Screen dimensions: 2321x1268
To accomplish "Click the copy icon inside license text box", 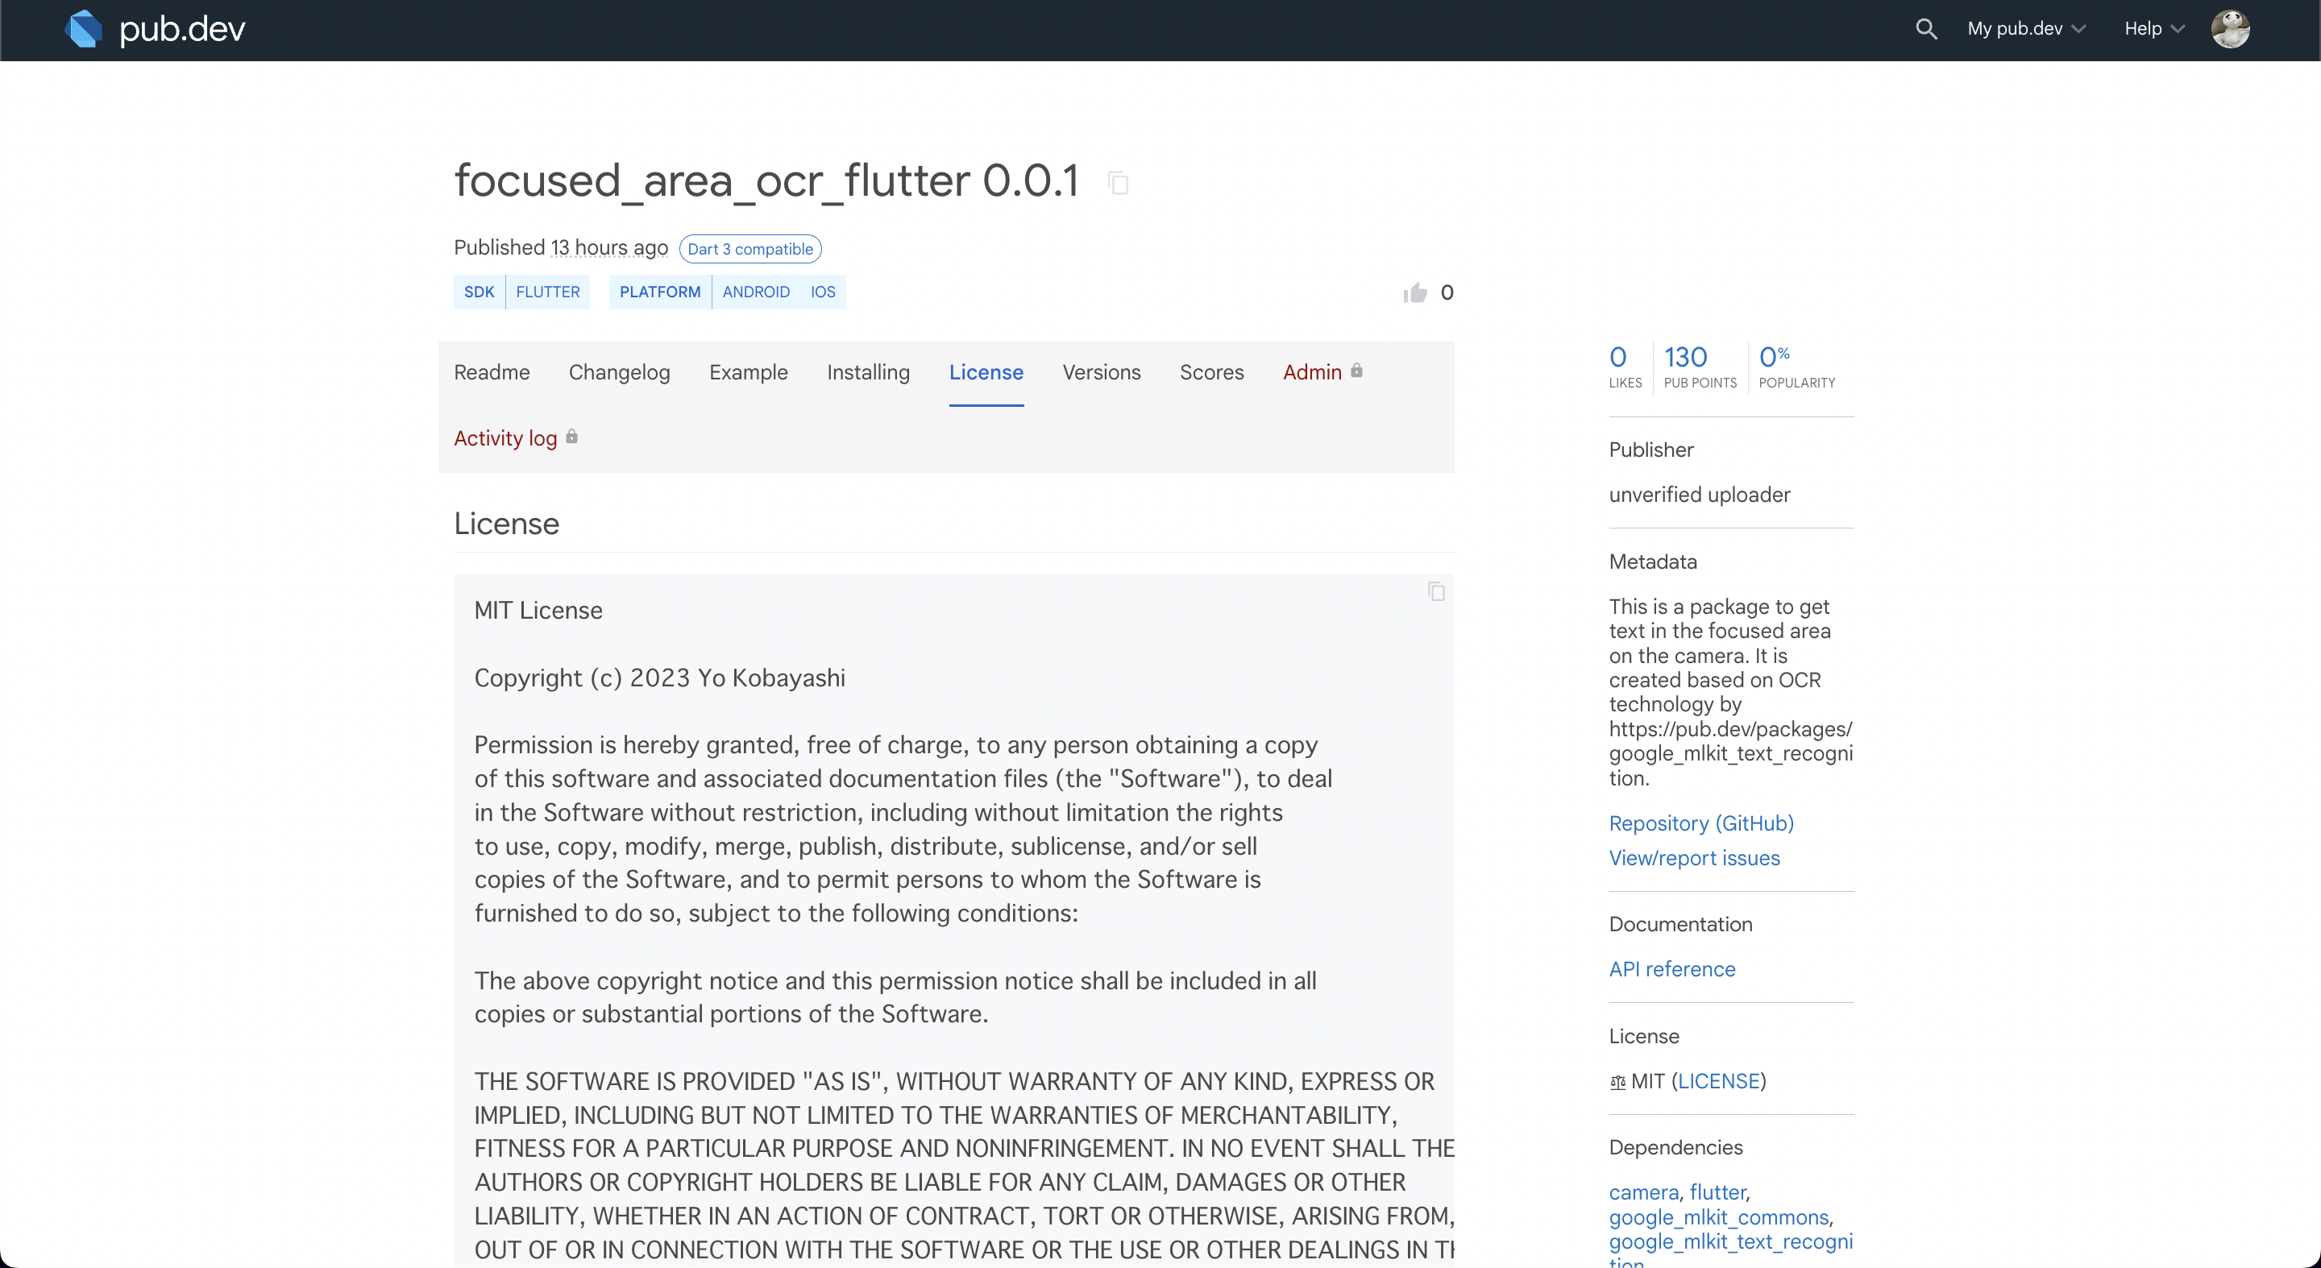I will [1437, 590].
